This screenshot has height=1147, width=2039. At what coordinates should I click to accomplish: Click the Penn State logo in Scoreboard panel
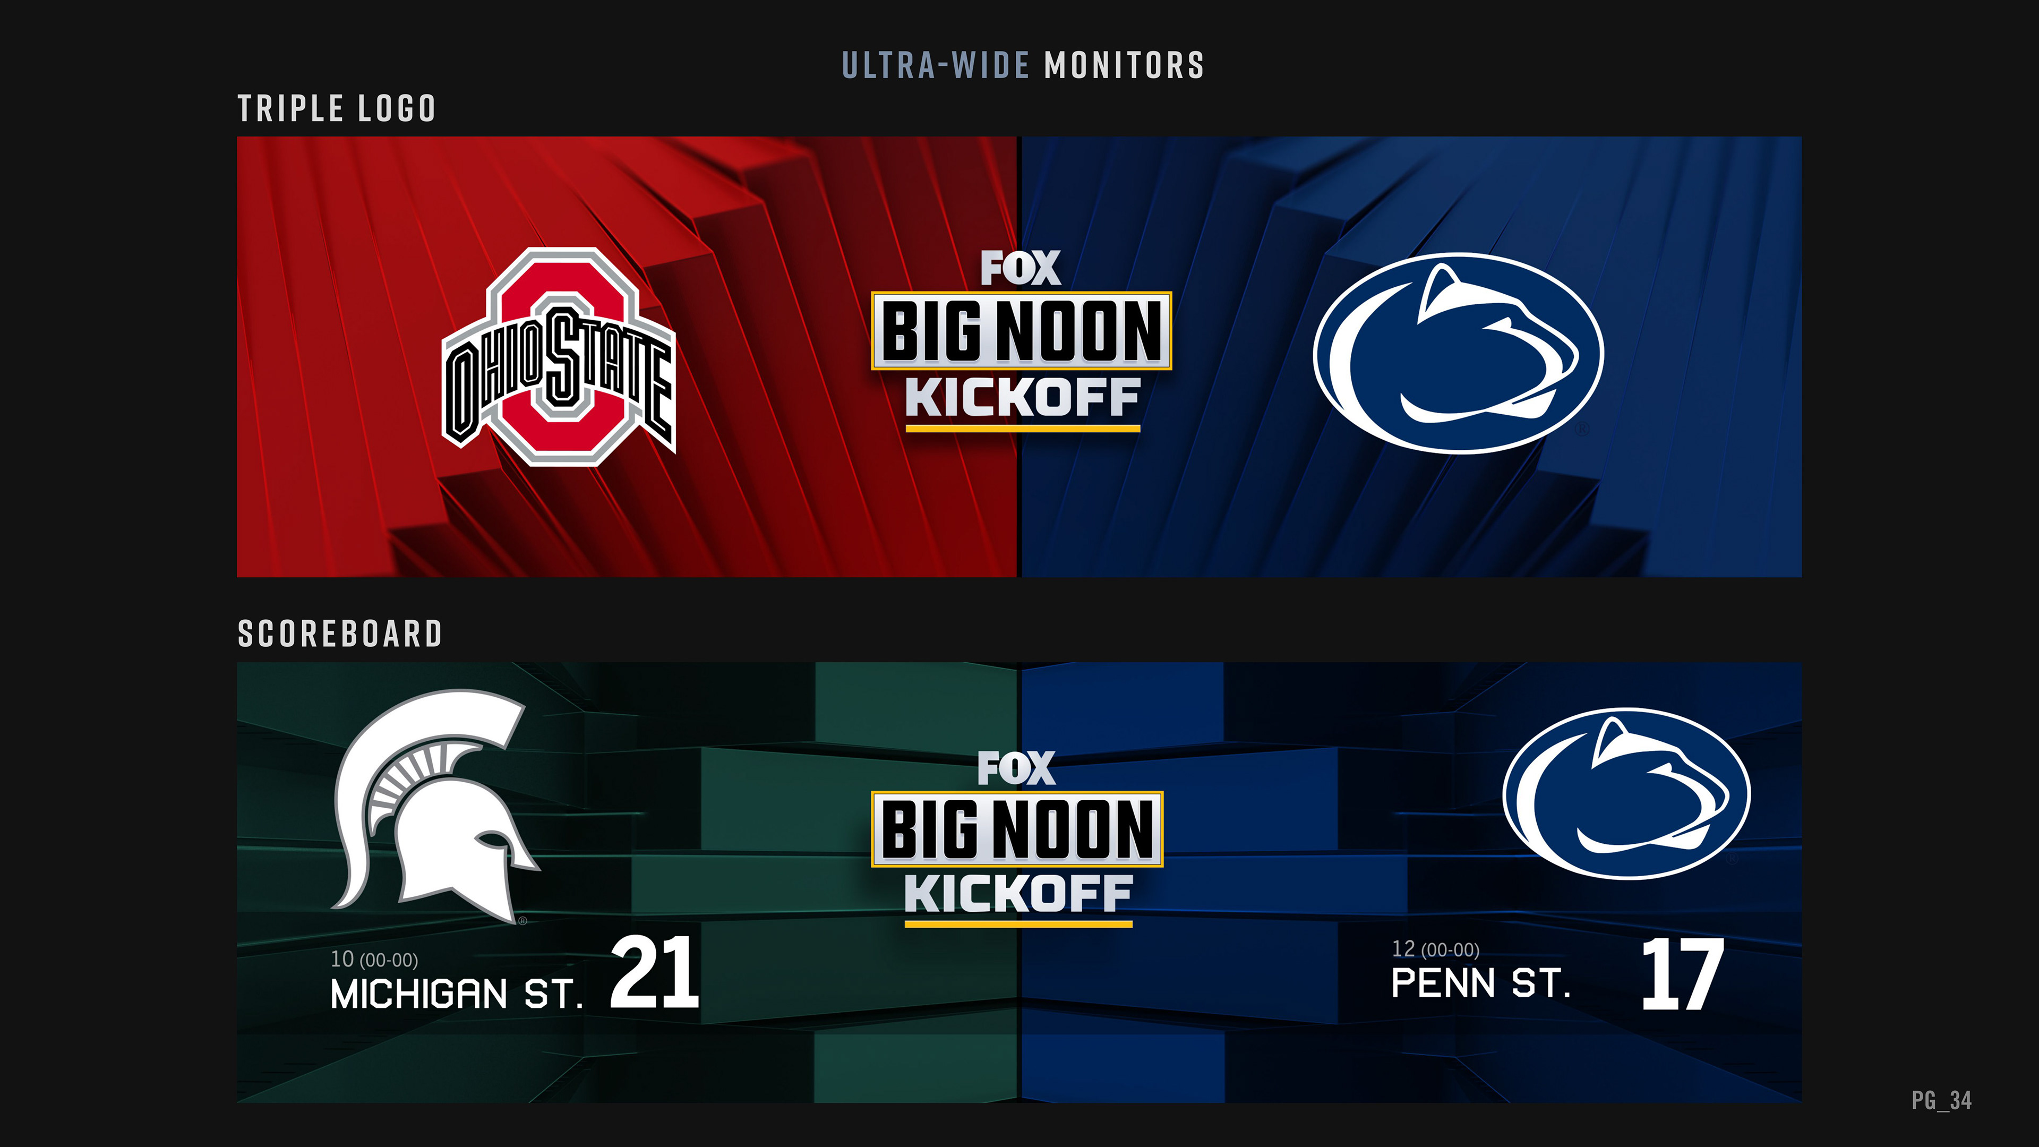click(1626, 793)
